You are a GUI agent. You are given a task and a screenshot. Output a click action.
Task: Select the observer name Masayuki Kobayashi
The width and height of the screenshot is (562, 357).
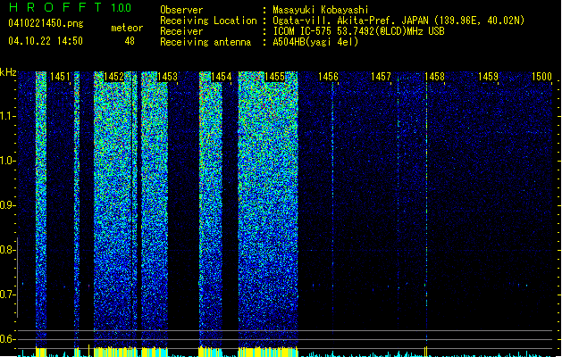coord(321,10)
